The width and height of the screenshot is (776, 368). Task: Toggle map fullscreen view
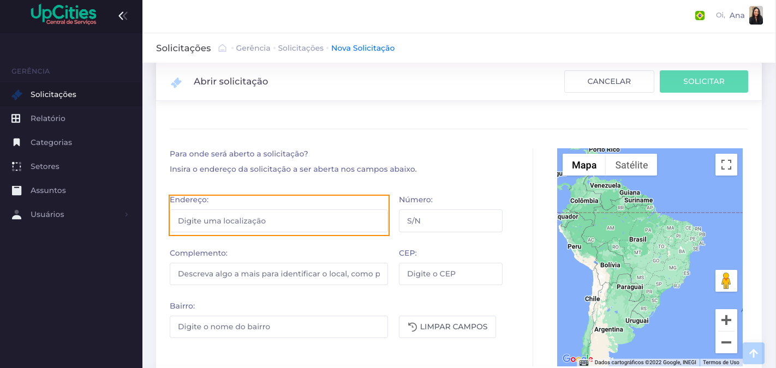coord(726,165)
